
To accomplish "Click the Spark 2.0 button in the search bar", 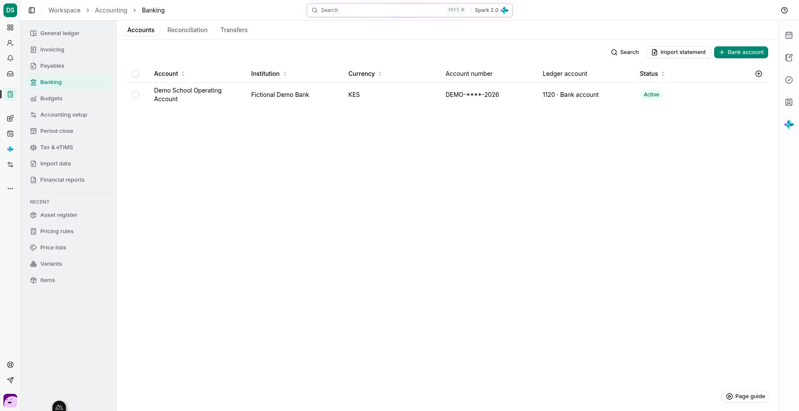I will point(491,10).
